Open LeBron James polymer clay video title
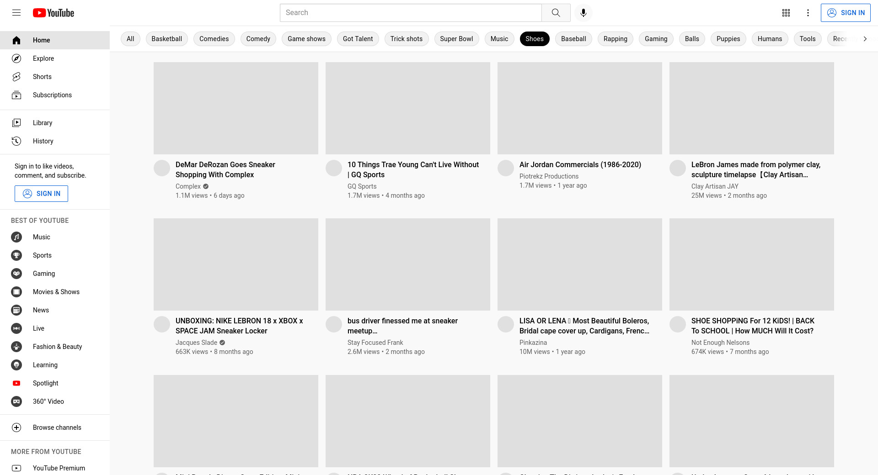The height and width of the screenshot is (475, 878). [756, 169]
